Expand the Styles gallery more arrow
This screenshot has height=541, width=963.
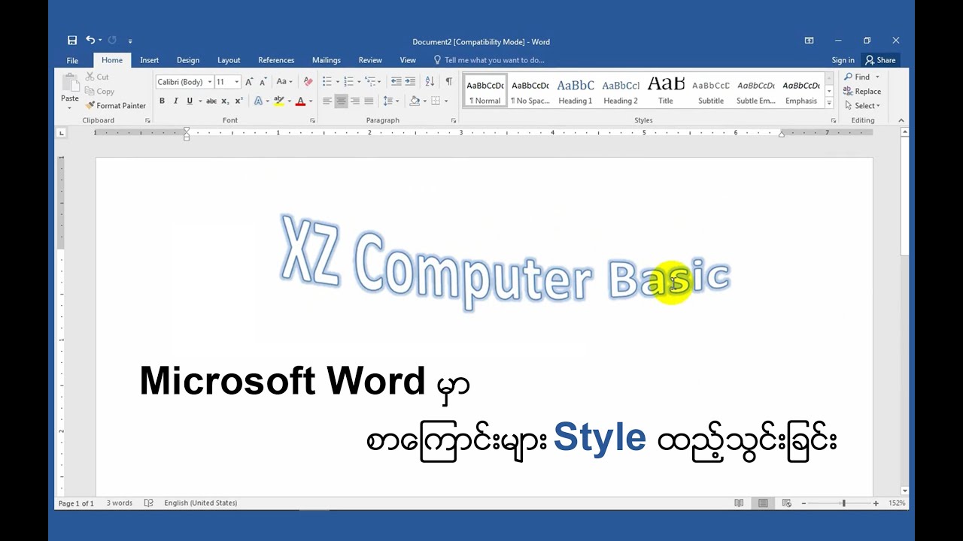click(x=829, y=103)
